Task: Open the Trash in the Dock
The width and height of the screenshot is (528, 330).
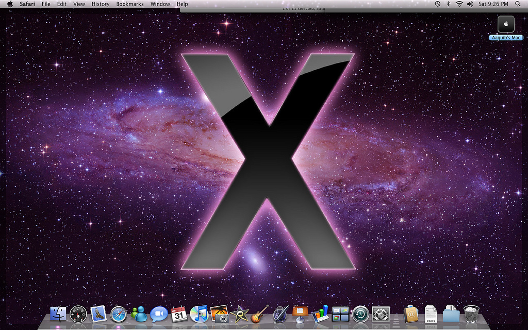Action: click(x=471, y=314)
